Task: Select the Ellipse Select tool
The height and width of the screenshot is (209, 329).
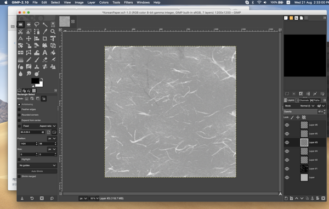Action: pos(29,25)
